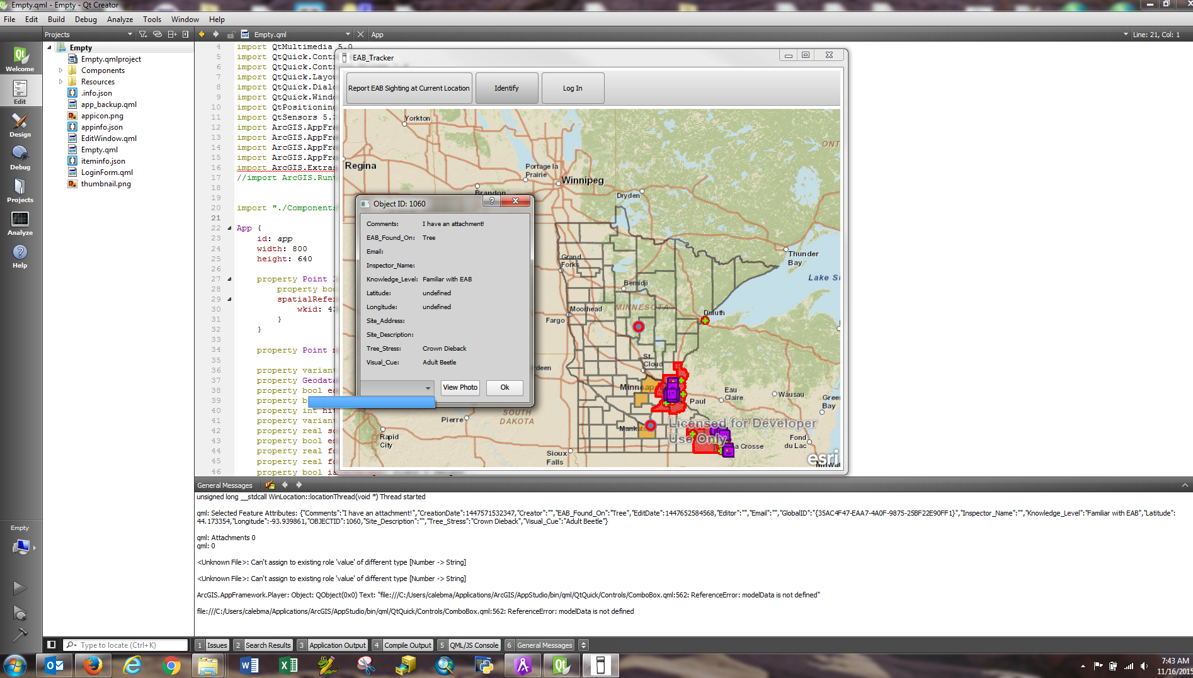Expand the Components folder

pos(60,71)
